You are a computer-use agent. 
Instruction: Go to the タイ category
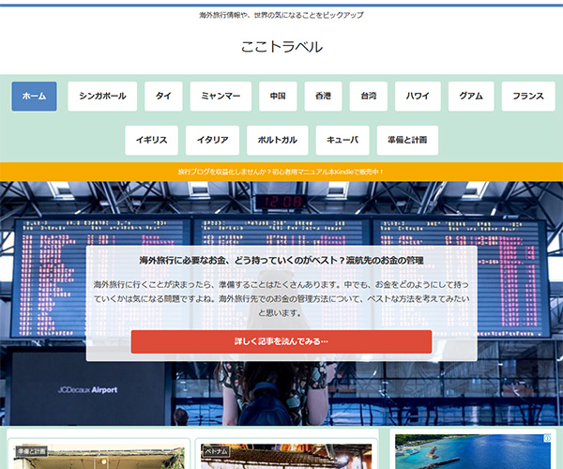point(163,97)
